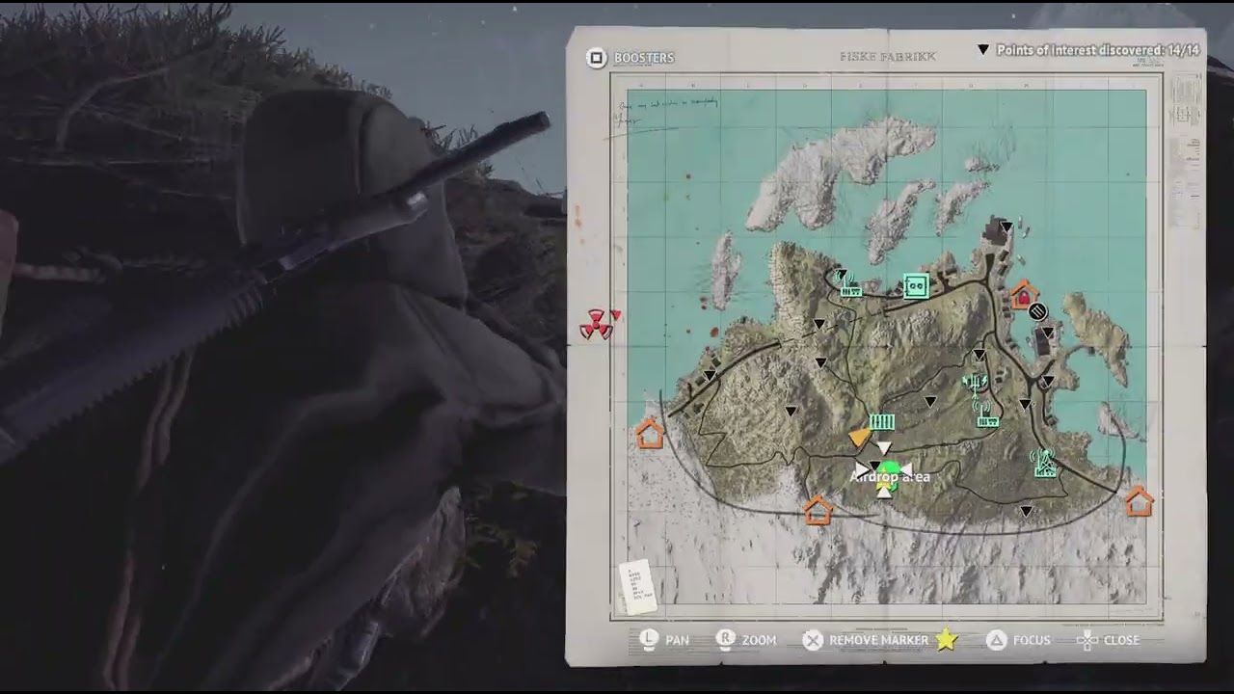The image size is (1234, 694).
Task: Select the yellow star marker icon
Action: click(x=946, y=639)
